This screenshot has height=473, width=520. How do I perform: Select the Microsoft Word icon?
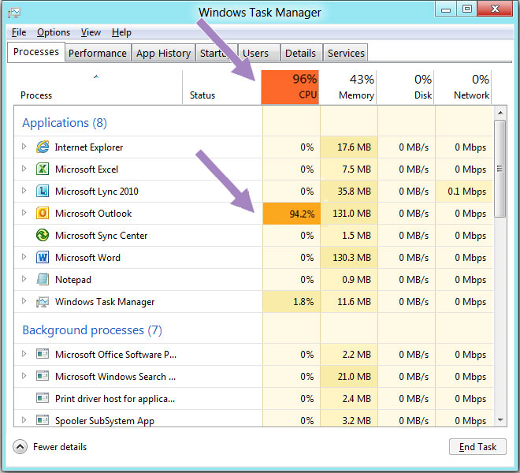(43, 258)
